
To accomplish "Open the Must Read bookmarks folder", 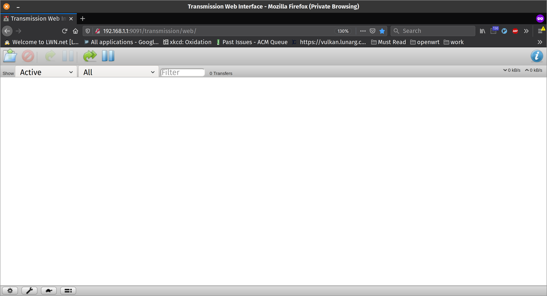I will pyautogui.click(x=388, y=42).
